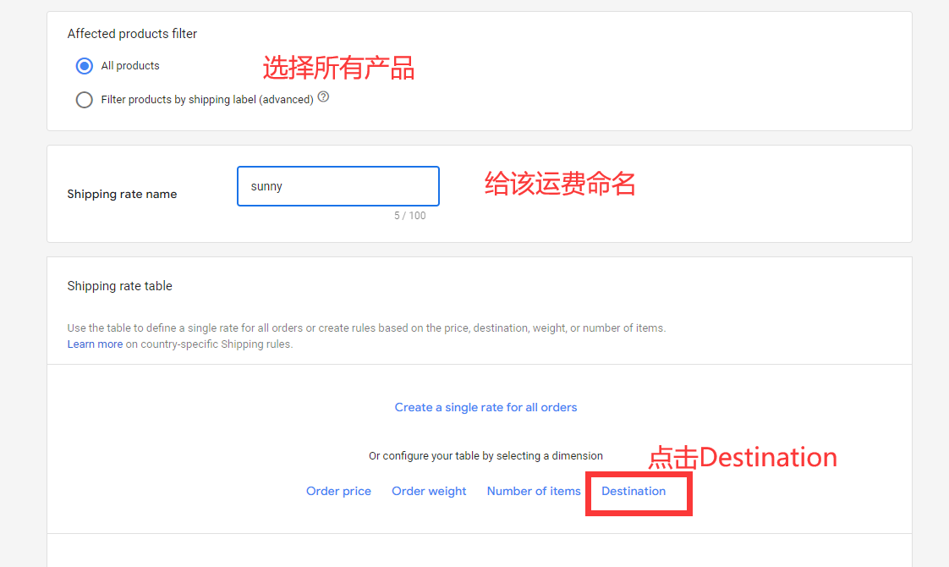Select Order price as table dimension
The image size is (949, 567).
click(x=338, y=491)
